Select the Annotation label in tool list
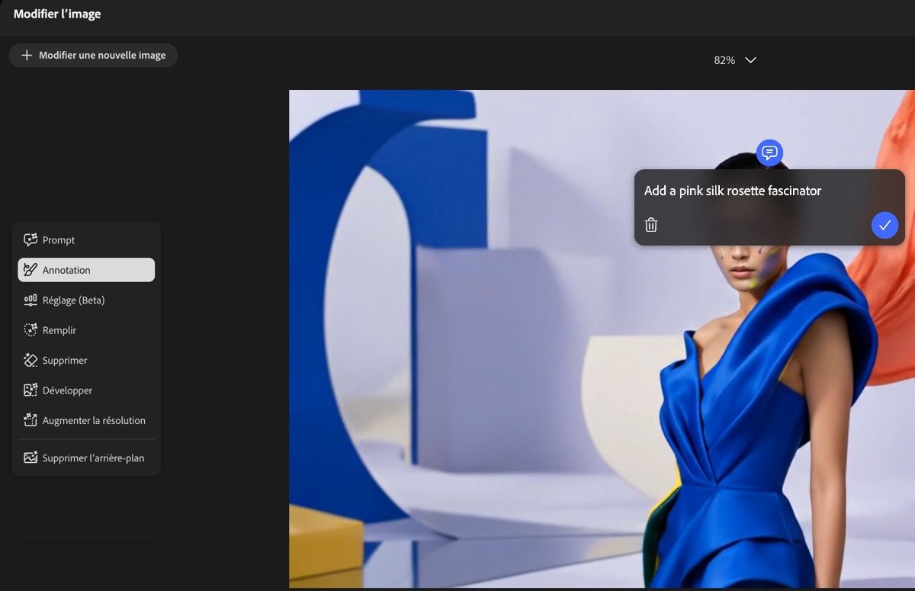The image size is (915, 591). point(66,270)
